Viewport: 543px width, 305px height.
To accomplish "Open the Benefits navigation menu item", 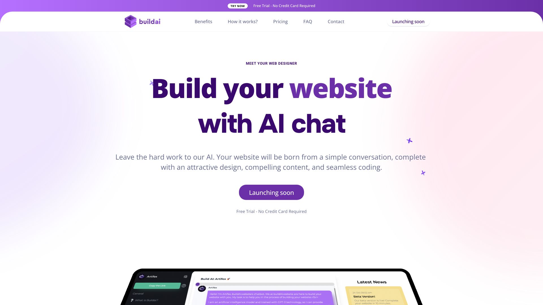I will pyautogui.click(x=203, y=21).
